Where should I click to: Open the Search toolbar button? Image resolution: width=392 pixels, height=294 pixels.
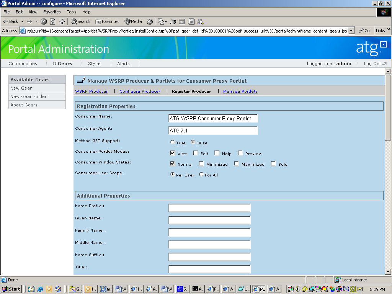(80, 21)
